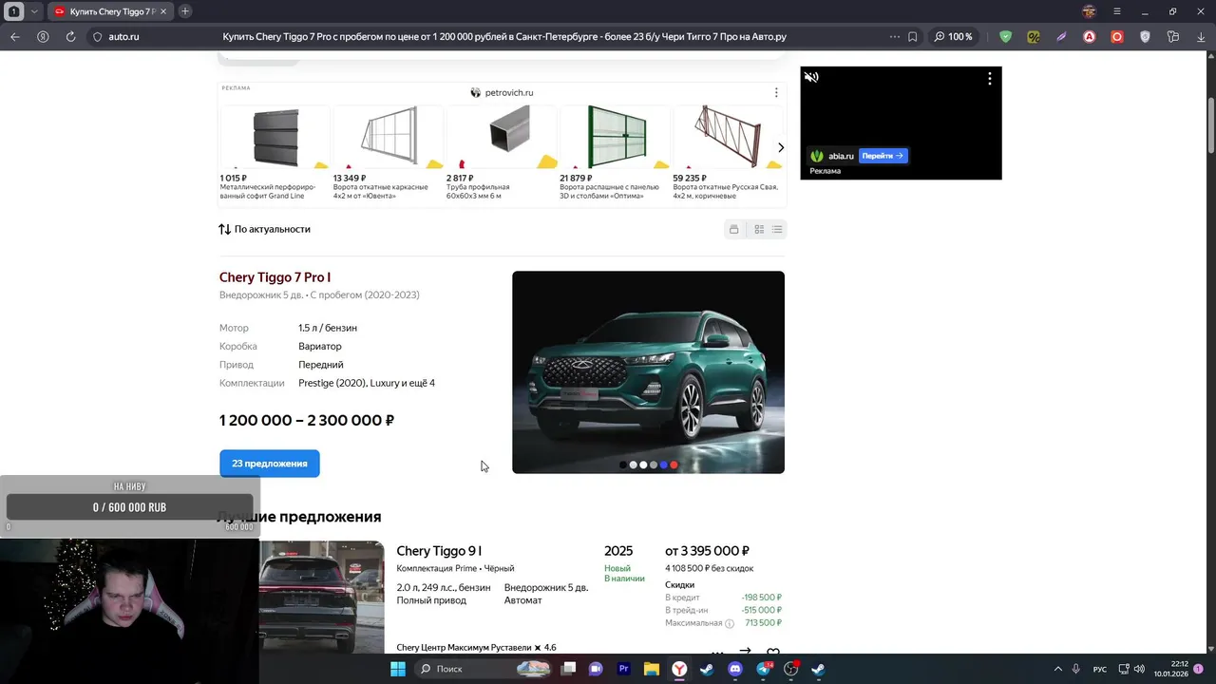Click the Yandex Browser taskbar icon
The width and height of the screenshot is (1216, 684).
[680, 669]
